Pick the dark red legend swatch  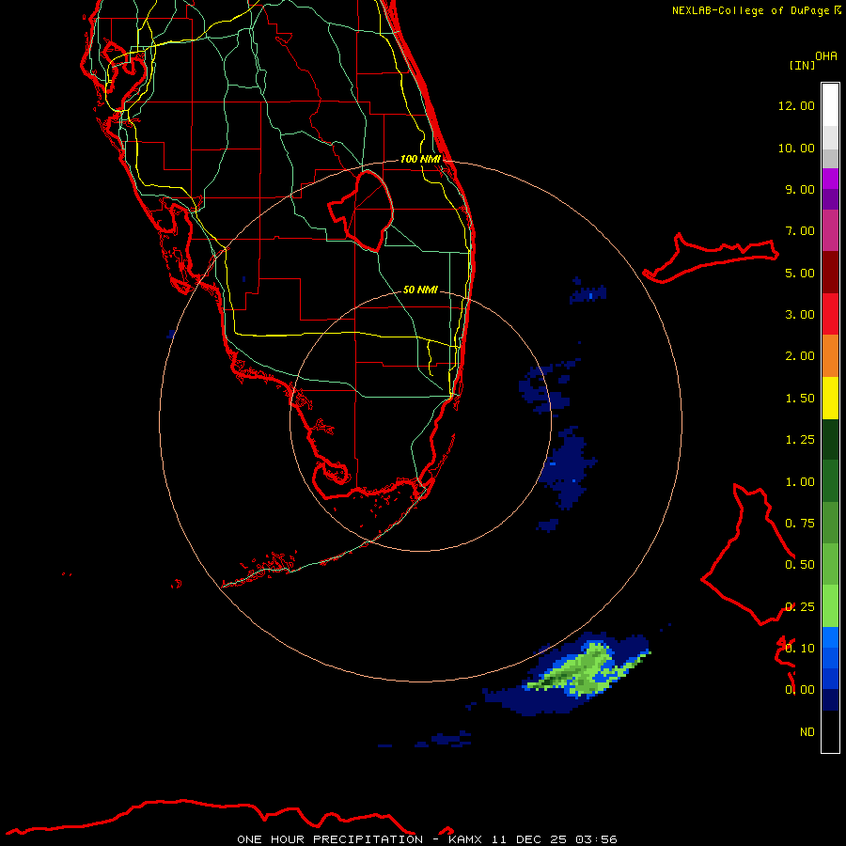830,273
